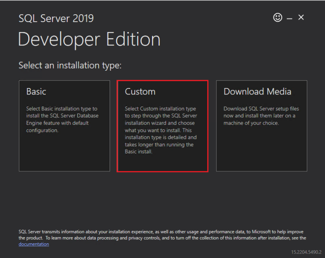Open the smiley feedback icon
The image size is (325, 258).
click(277, 17)
